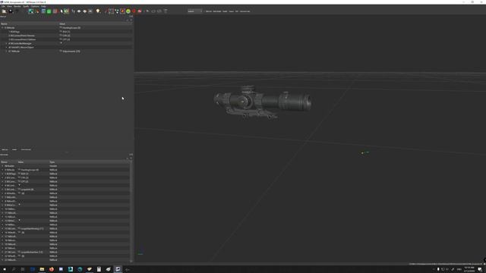Click the rifle scope model in viewport
The width and height of the screenshot is (486, 273).
(262, 102)
